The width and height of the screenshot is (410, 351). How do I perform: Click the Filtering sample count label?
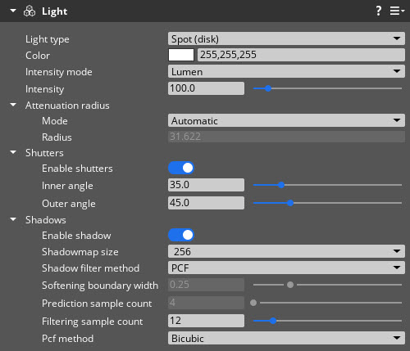coord(92,322)
